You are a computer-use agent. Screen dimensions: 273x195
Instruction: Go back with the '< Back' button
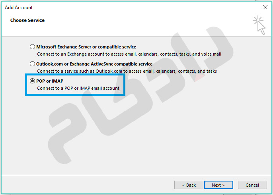189,185
